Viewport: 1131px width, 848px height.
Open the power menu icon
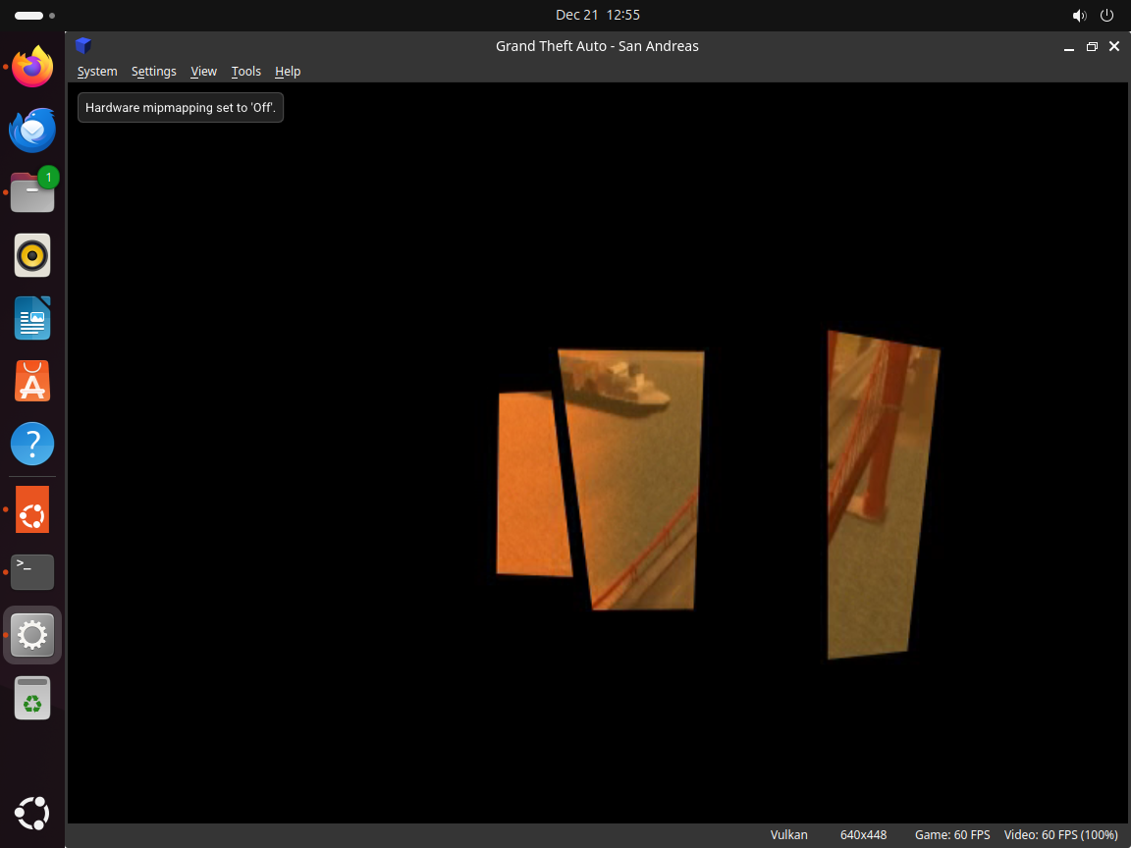pyautogui.click(x=1106, y=15)
